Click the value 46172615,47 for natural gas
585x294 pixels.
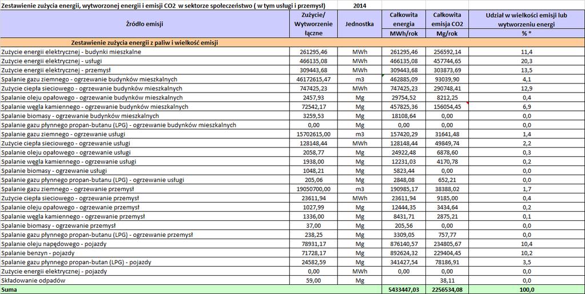pos(314,79)
